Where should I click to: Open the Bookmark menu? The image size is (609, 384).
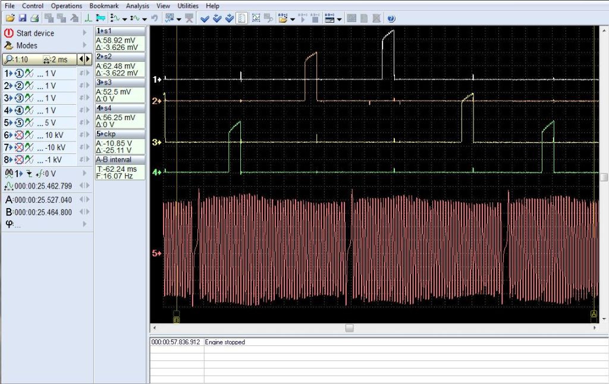coord(104,6)
